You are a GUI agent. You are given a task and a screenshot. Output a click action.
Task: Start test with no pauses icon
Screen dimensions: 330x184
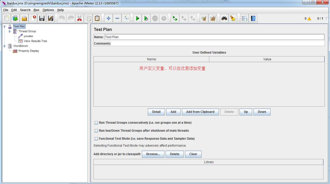point(146,18)
